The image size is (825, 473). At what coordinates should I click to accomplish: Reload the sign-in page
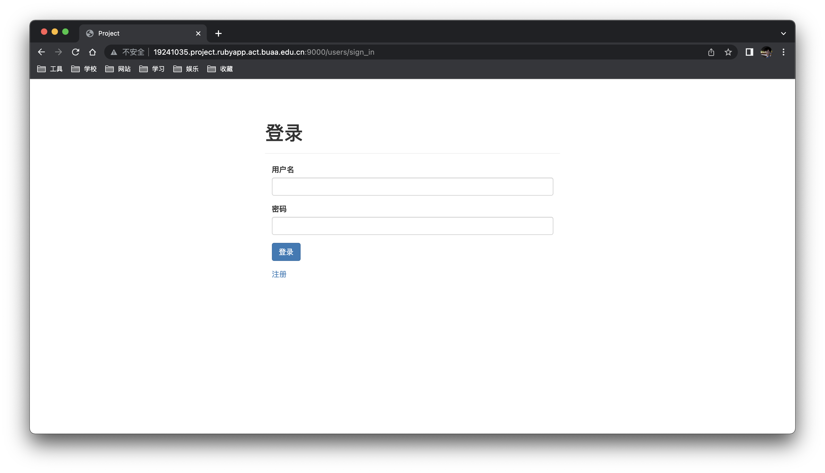pos(75,52)
